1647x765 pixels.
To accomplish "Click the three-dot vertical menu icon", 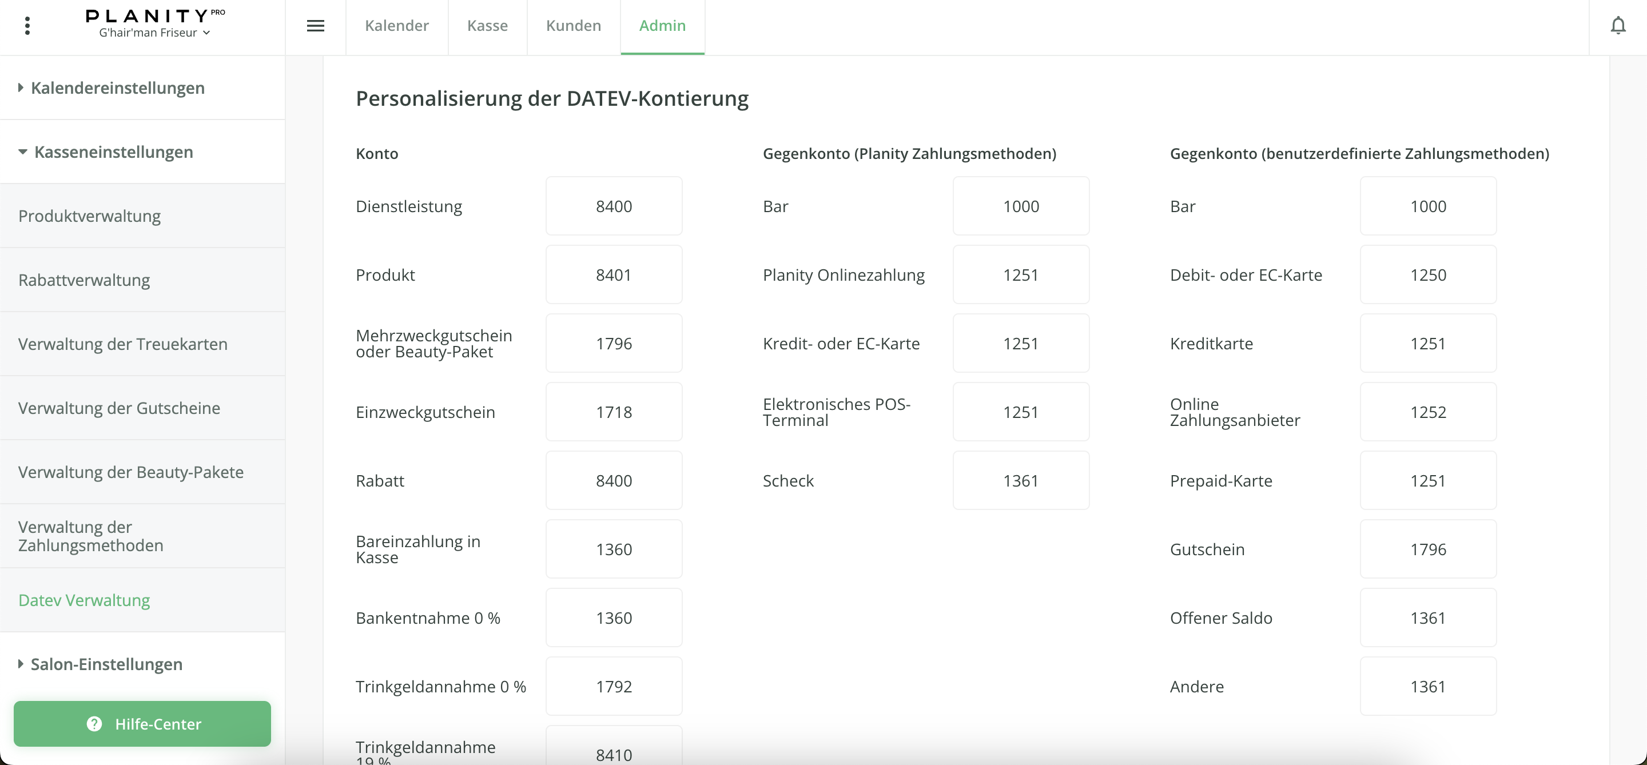I will (x=27, y=26).
